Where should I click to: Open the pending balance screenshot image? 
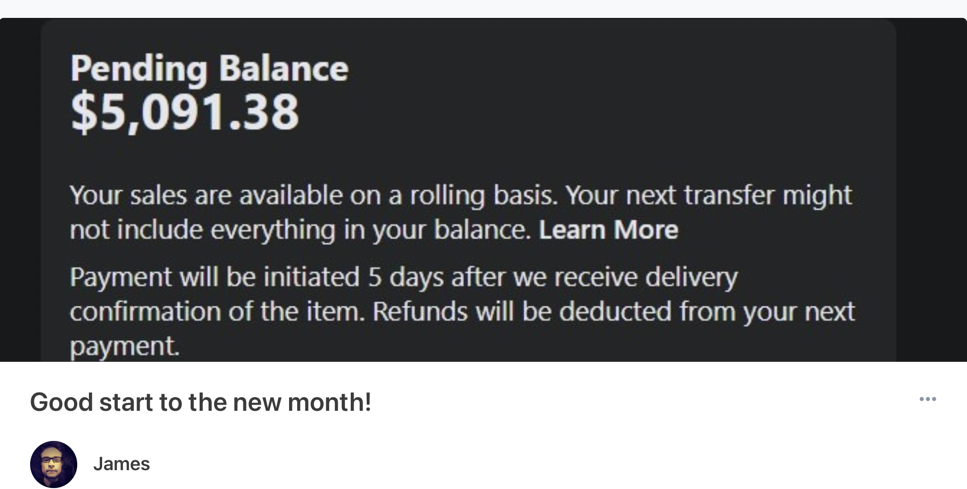click(483, 190)
